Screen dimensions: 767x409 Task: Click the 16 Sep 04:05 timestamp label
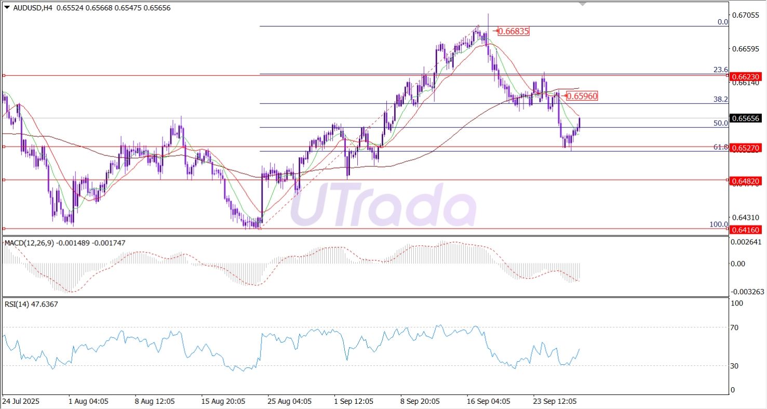point(489,401)
